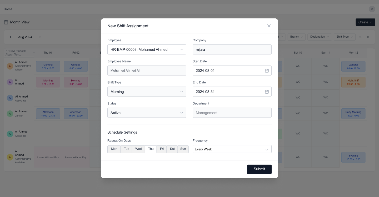Clear filters with the X icon
379x197 pixels.
pos(361,37)
